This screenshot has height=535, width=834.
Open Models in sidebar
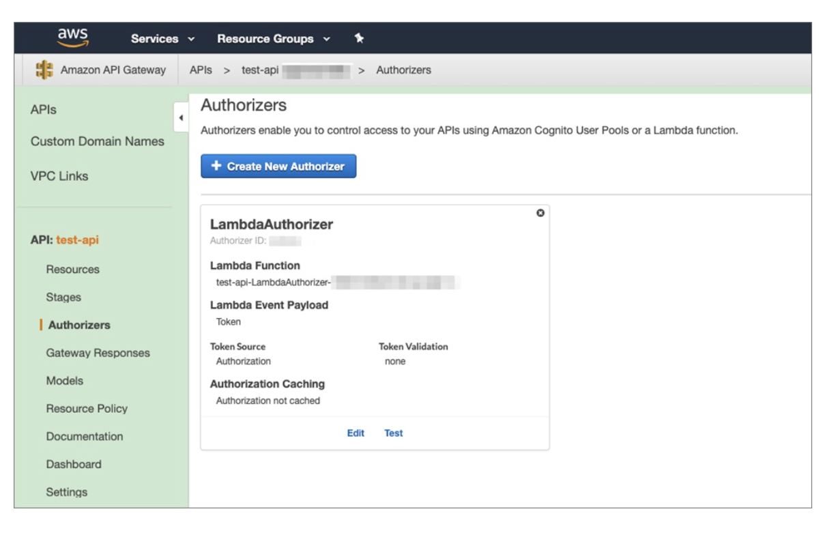click(65, 381)
